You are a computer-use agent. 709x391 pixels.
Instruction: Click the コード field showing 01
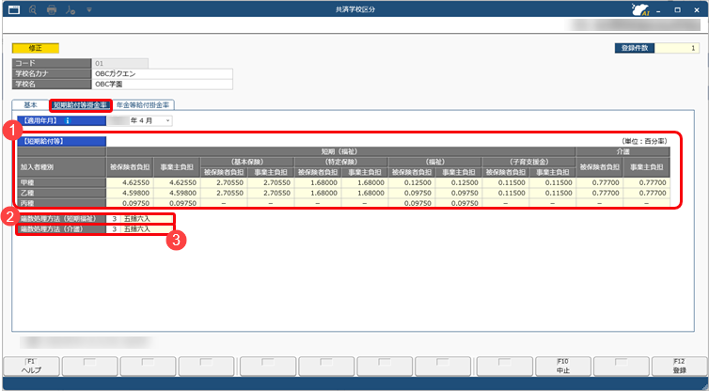click(x=119, y=63)
